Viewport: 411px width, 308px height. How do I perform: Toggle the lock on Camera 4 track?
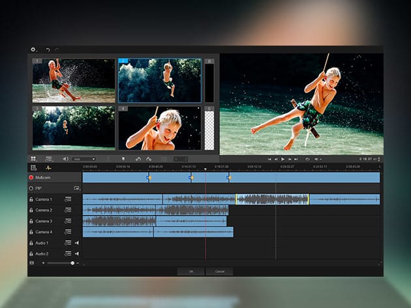tap(31, 232)
